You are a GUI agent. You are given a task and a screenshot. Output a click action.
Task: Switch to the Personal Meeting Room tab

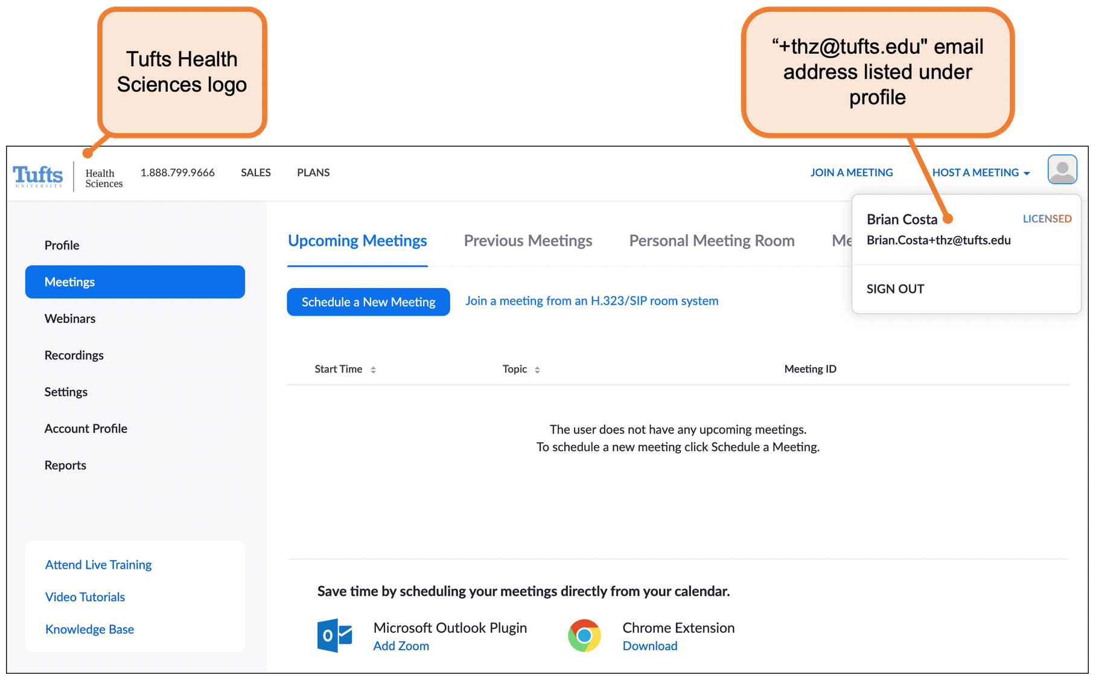pyautogui.click(x=711, y=240)
